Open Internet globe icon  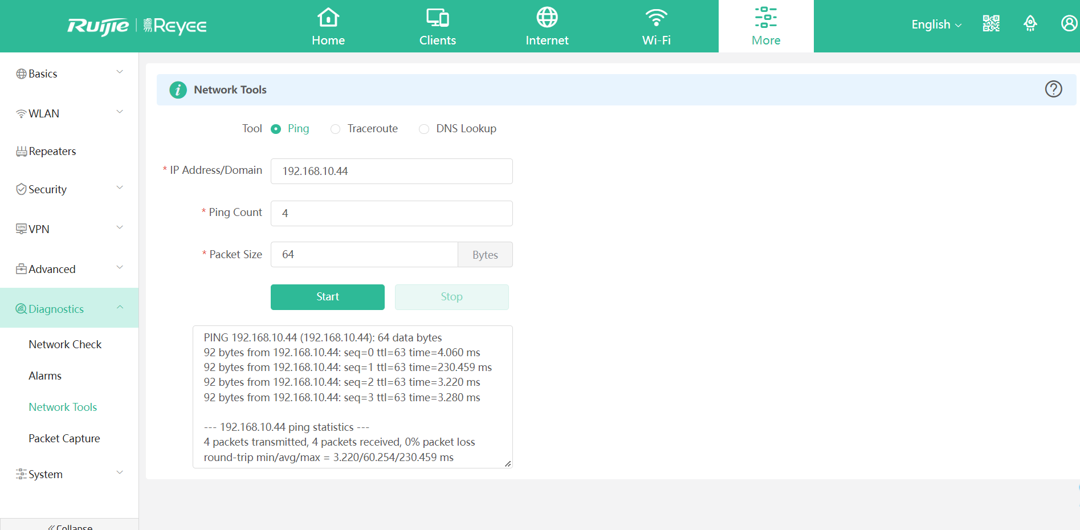click(x=547, y=18)
